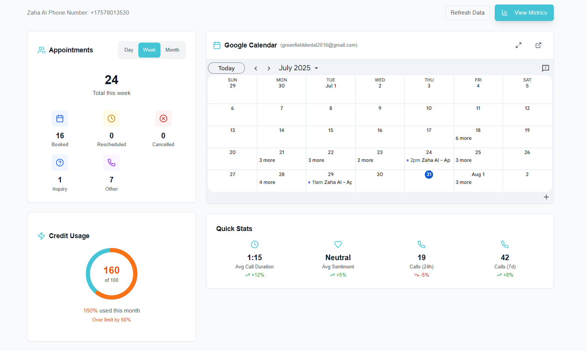This screenshot has height=351, width=586.
Task: Click the Booked appointments calendar icon
Action: click(x=60, y=118)
